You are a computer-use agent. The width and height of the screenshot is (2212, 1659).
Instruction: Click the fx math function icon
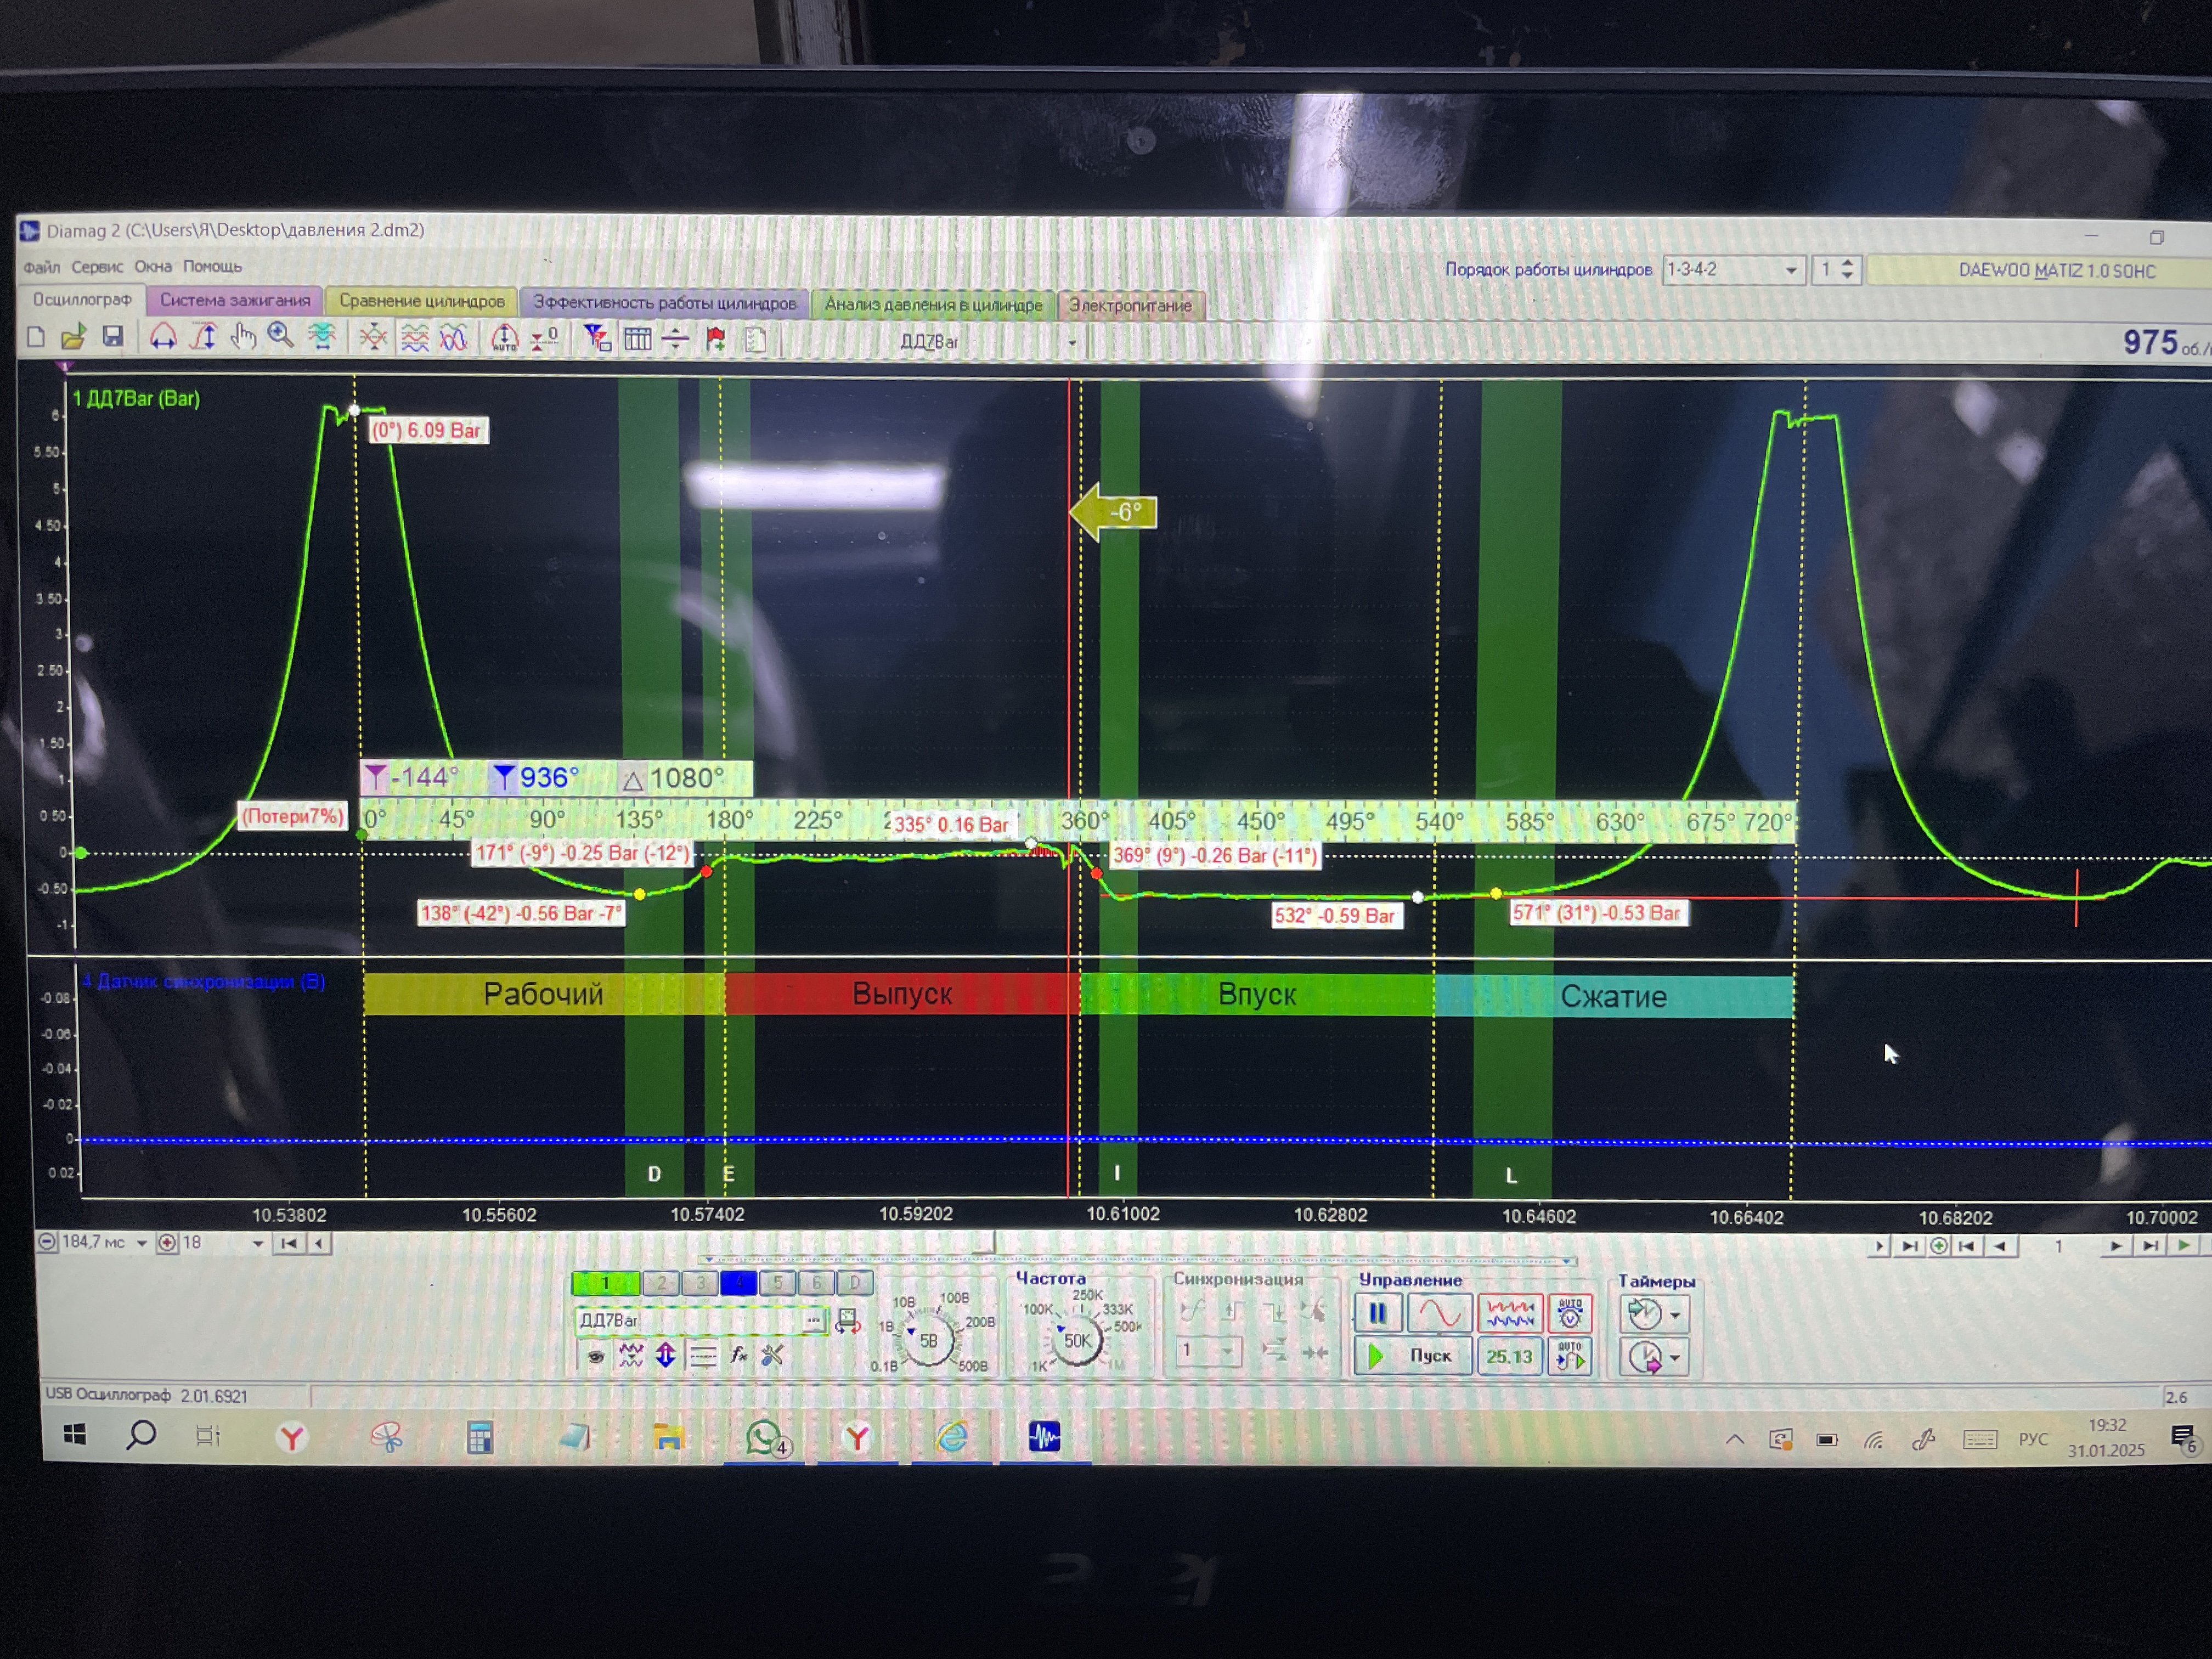pos(738,1355)
